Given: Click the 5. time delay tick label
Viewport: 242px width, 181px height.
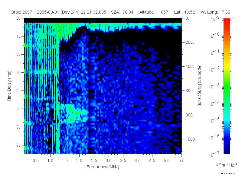Looking at the screenshot, I should (18, 109).
